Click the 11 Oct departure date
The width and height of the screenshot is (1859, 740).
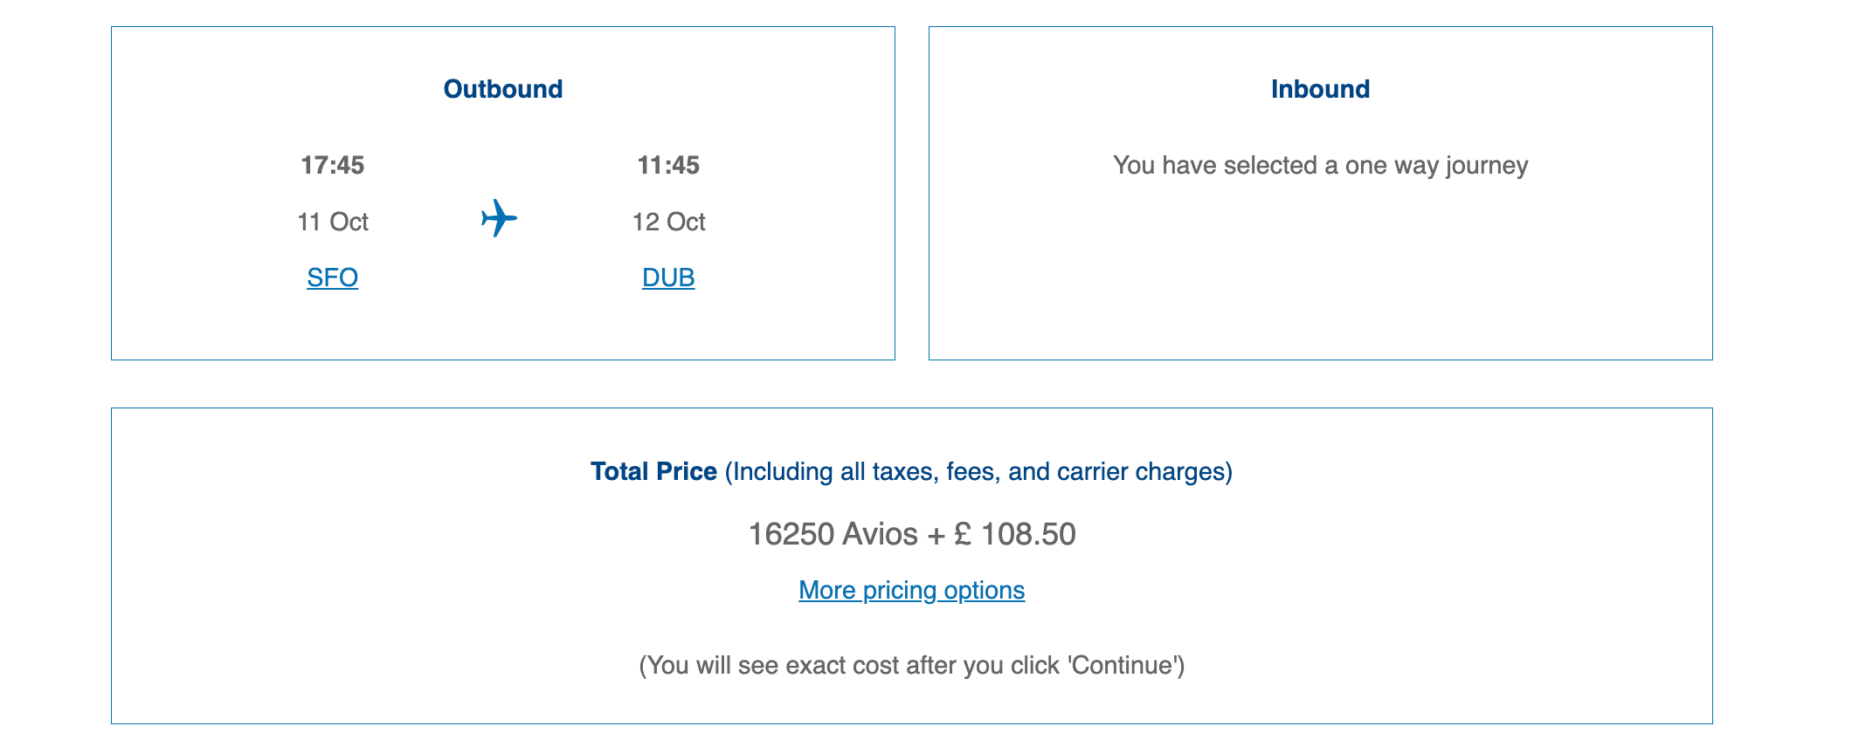tap(333, 222)
